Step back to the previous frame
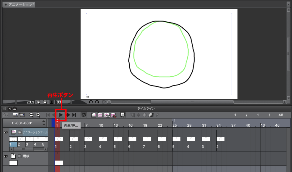Screen dimensions: 292x172 pyautogui.click(x=54, y=115)
